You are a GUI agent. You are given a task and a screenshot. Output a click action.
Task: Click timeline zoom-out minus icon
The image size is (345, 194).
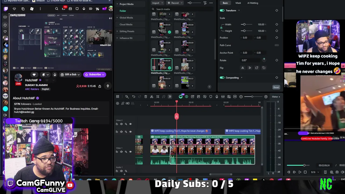pos(241,97)
